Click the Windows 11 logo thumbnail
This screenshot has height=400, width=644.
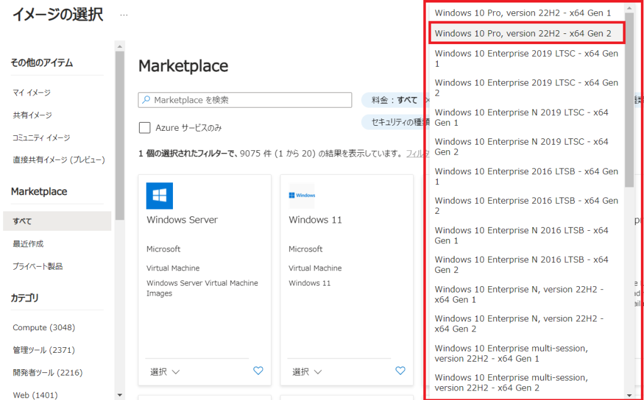tap(302, 196)
